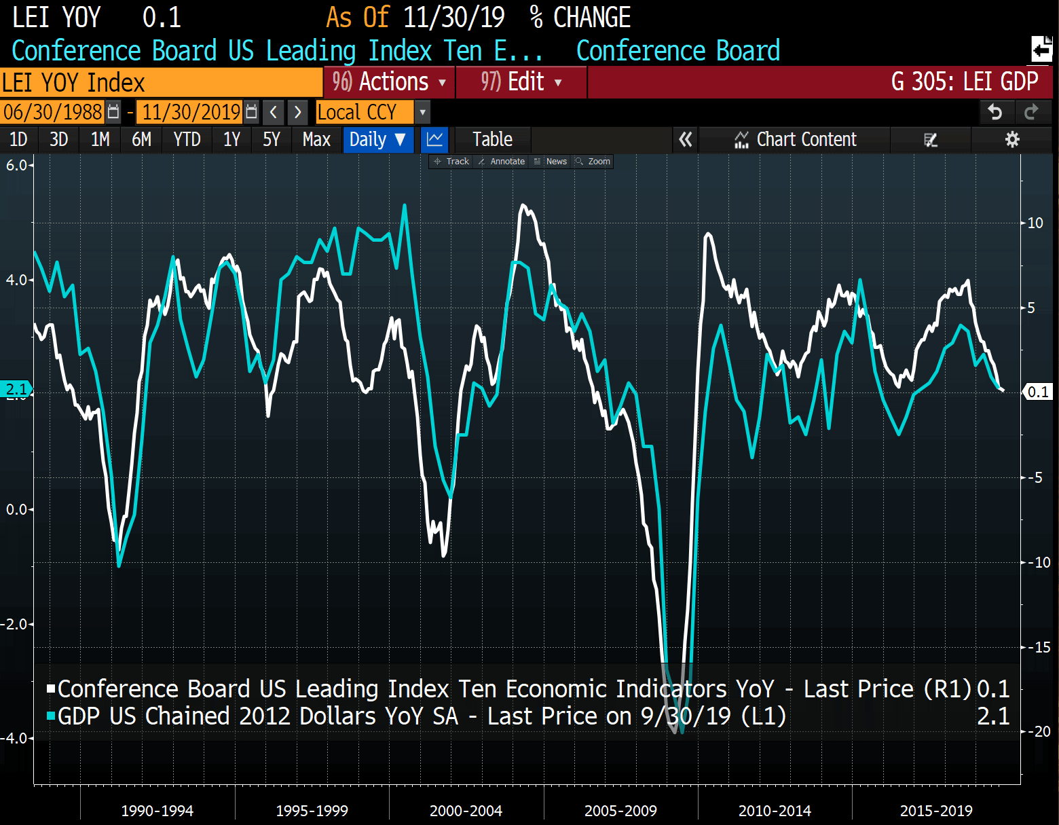The image size is (1059, 825).
Task: Select 1Y time range
Action: point(232,139)
